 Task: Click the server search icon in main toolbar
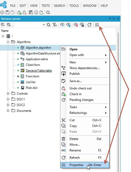[x=31, y=13]
